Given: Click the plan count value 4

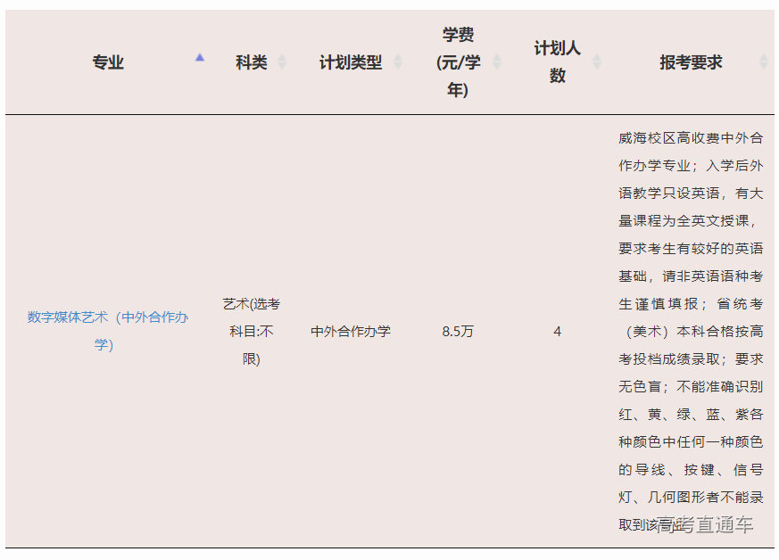Looking at the screenshot, I should pyautogui.click(x=558, y=332).
